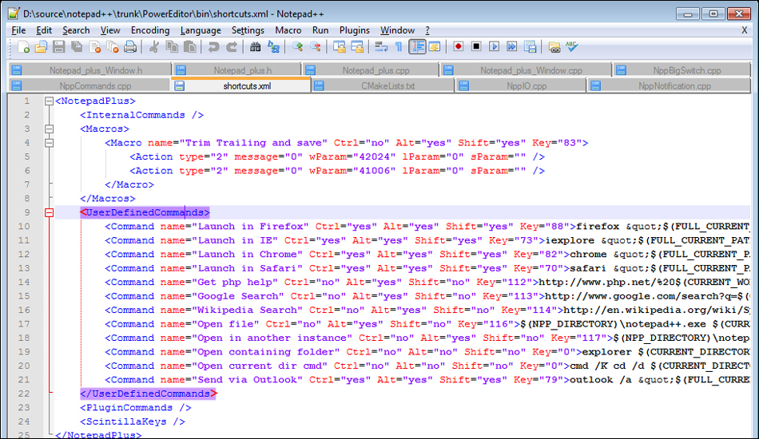
Task: Switch to the NppBigSwitch.cpp tab
Action: point(682,70)
